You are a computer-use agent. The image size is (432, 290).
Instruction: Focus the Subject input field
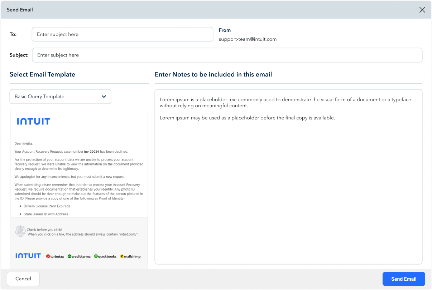coord(227,55)
